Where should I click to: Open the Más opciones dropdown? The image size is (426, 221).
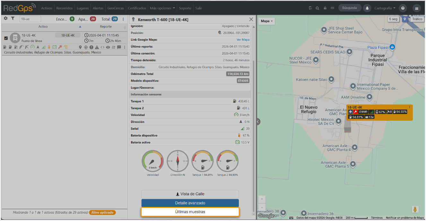click(162, 8)
